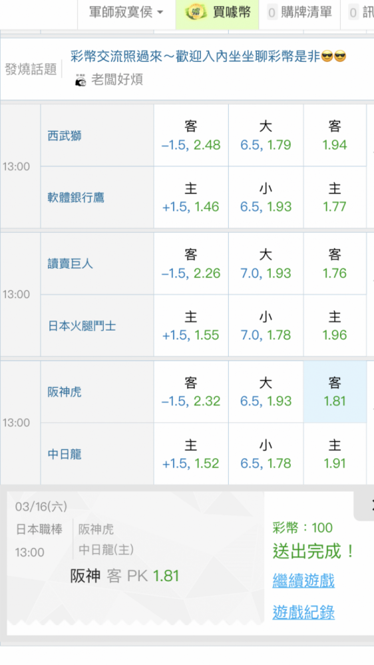Pick 軟體銀行鷹 under 6.5, 1.93
374x665 pixels.
[x=266, y=198]
